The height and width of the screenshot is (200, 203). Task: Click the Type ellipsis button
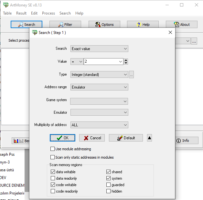tap(131, 75)
